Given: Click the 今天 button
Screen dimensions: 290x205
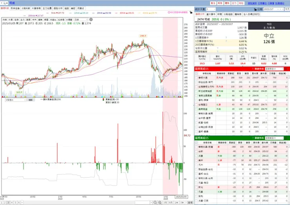Looking at the screenshot, I should [x=287, y=9].
